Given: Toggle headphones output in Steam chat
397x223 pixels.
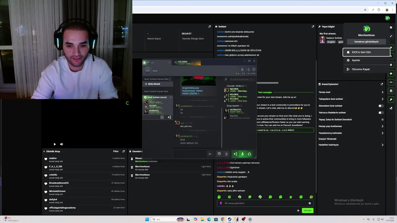Looking at the screenshot, I should [249, 154].
